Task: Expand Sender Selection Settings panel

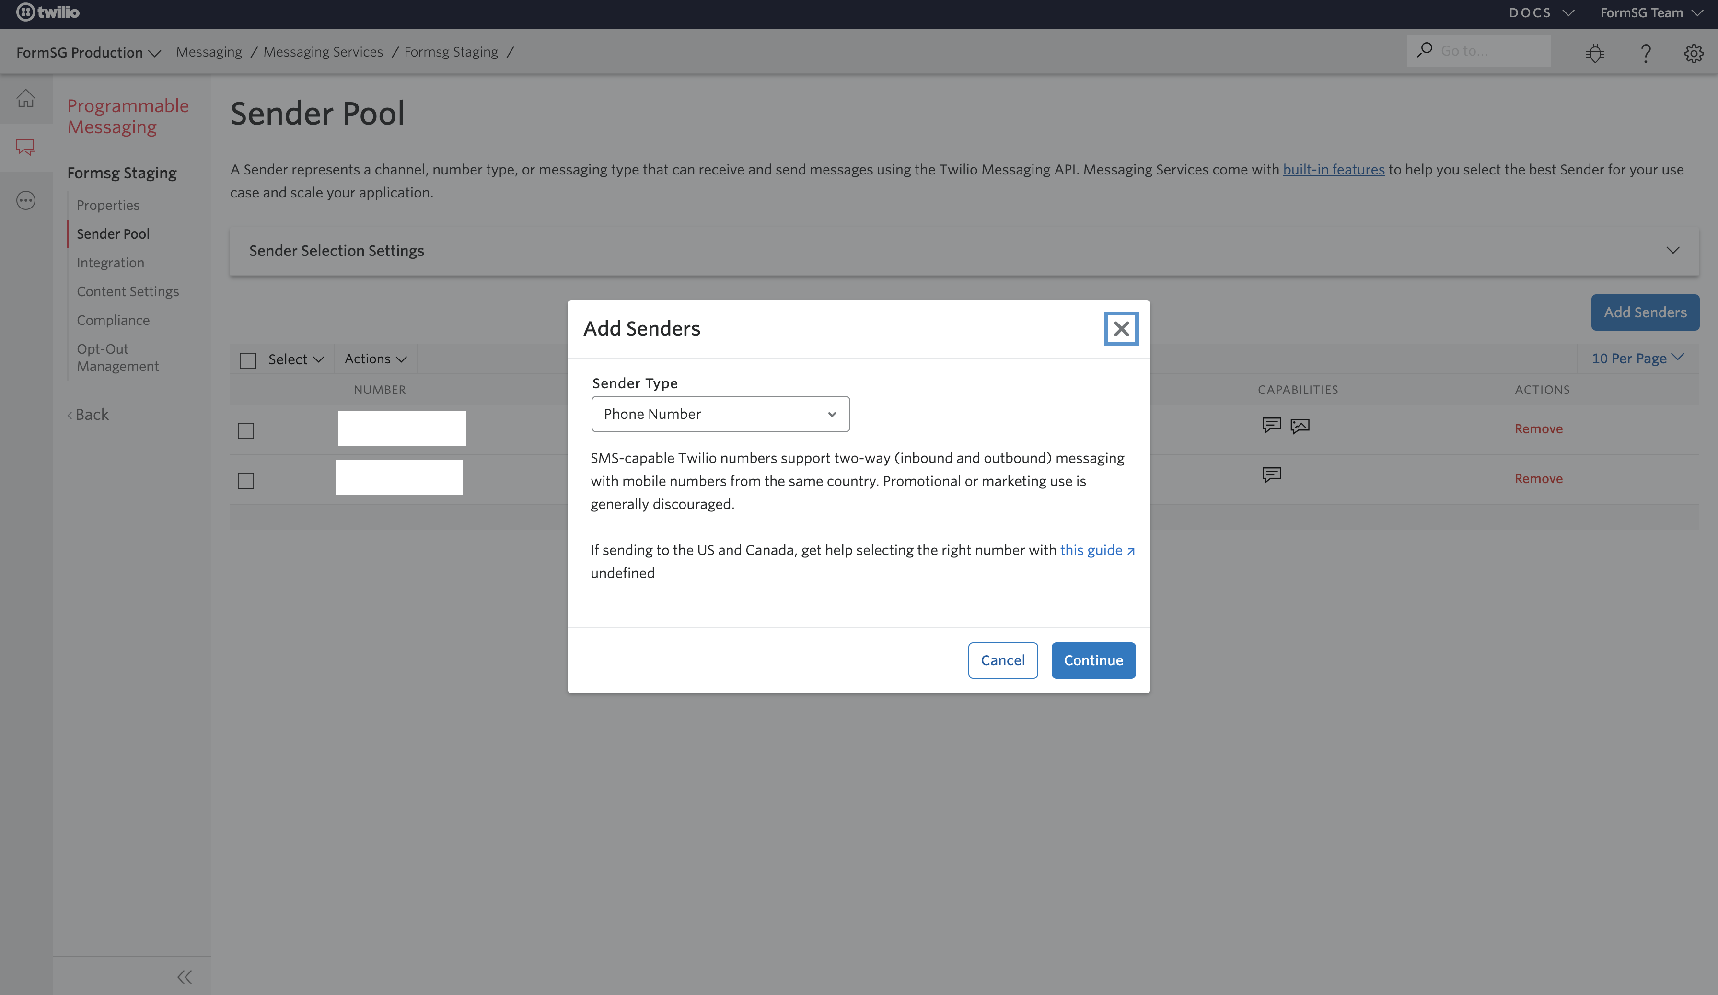Action: [964, 251]
